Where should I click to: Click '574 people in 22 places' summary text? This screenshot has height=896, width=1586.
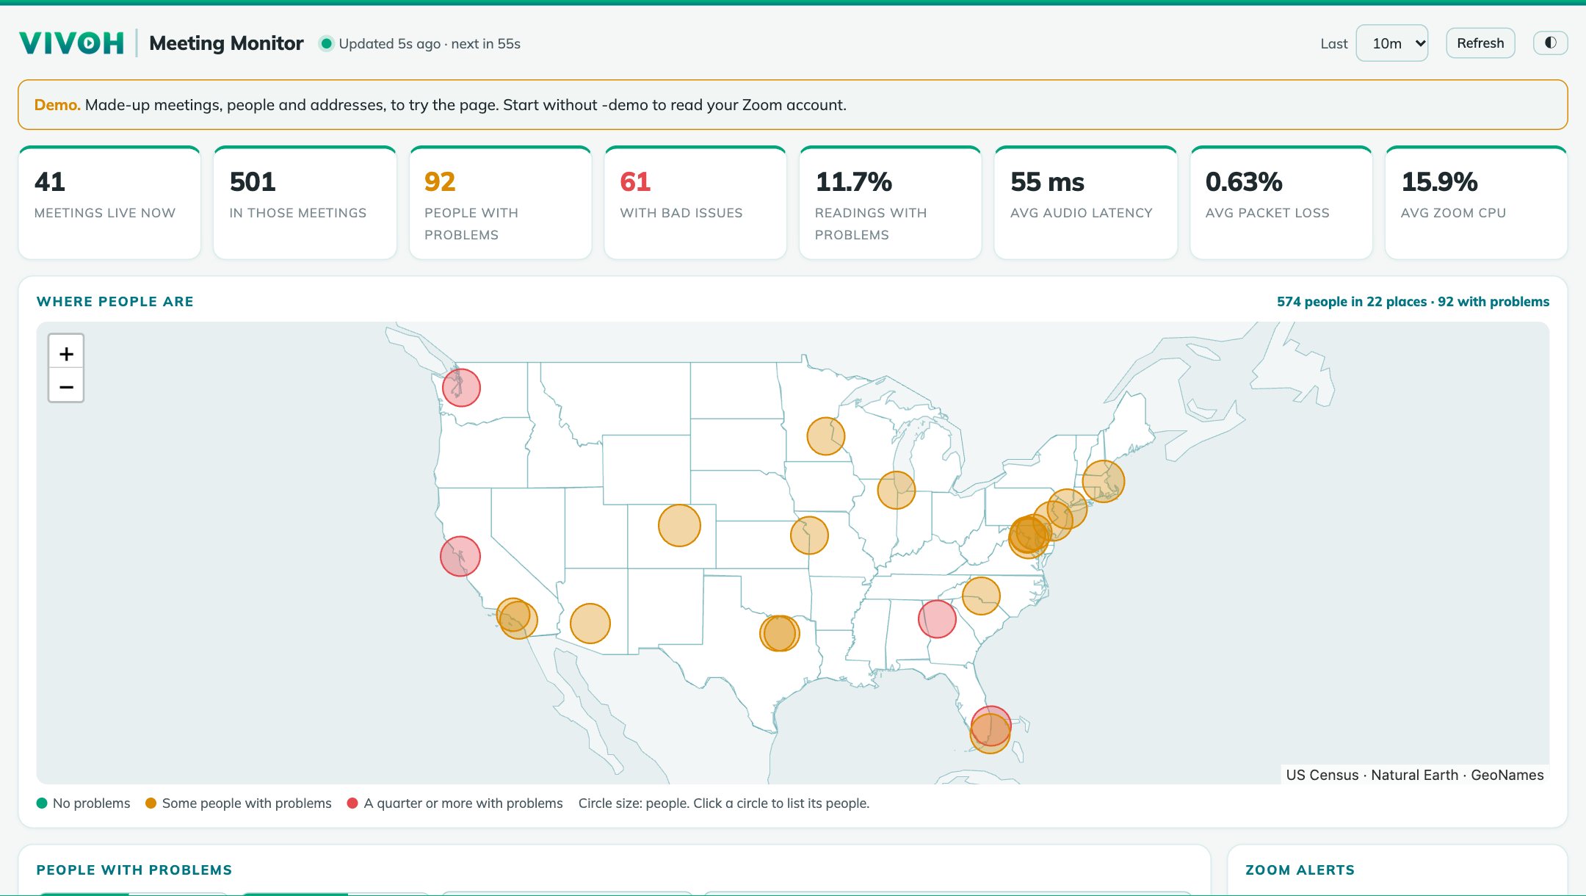(1351, 301)
